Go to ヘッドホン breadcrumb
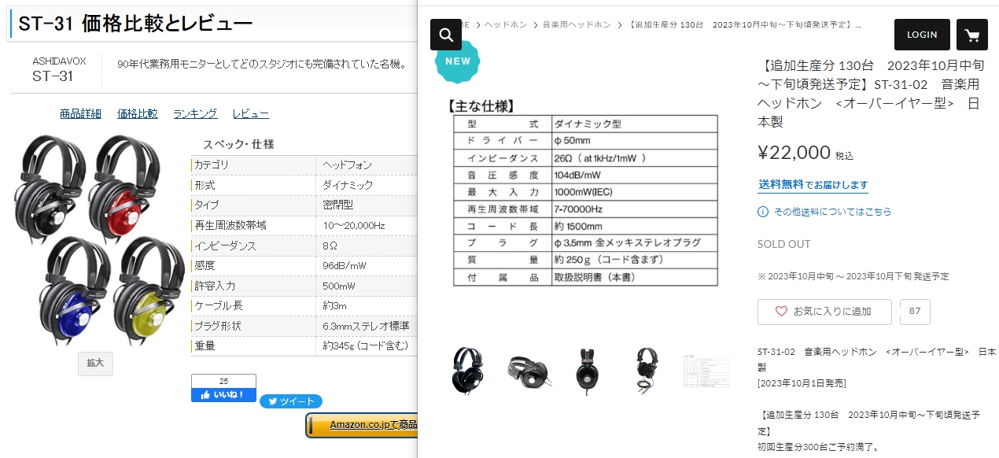This screenshot has width=999, height=458. [x=506, y=25]
